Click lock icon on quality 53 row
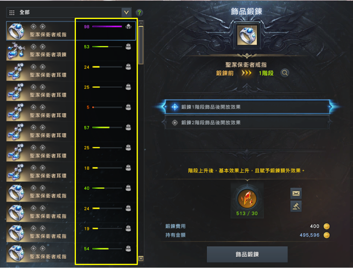Screen dimensions: 353x268 click(128, 47)
